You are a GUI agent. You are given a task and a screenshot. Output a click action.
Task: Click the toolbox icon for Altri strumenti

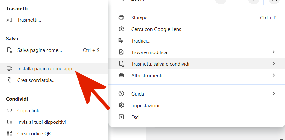coord(121,76)
